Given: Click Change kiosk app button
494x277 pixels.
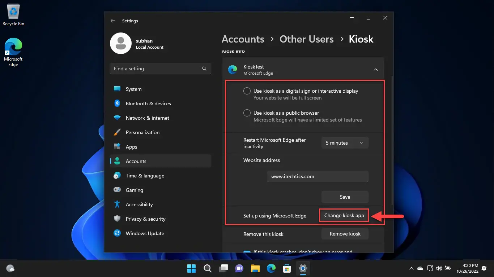Looking at the screenshot, I should click(x=344, y=215).
